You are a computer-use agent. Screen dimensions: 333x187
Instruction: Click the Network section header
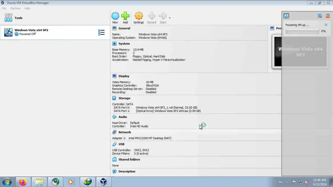click(125, 132)
